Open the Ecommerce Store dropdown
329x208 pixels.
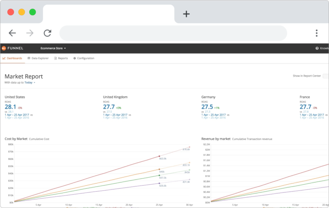pyautogui.click(x=53, y=48)
